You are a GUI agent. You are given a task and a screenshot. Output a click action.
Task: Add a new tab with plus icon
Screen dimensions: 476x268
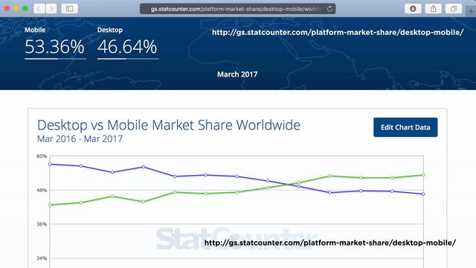[471, 12]
